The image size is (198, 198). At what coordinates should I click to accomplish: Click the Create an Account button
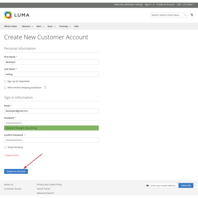pyautogui.click(x=16, y=171)
